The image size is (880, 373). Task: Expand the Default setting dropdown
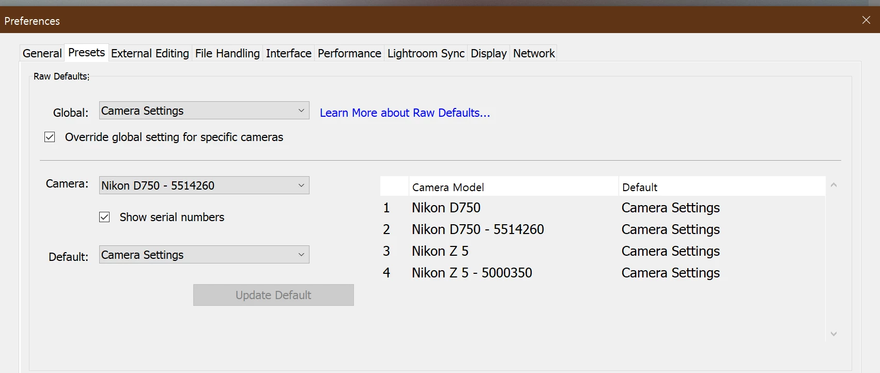(204, 255)
